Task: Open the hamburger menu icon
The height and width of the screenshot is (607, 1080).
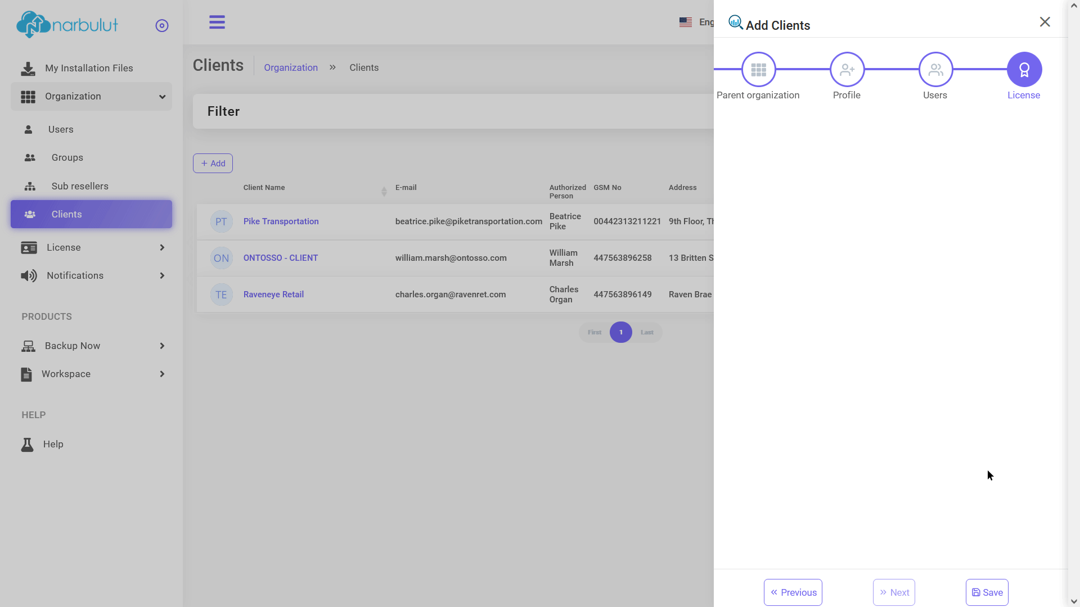Action: 217,22
